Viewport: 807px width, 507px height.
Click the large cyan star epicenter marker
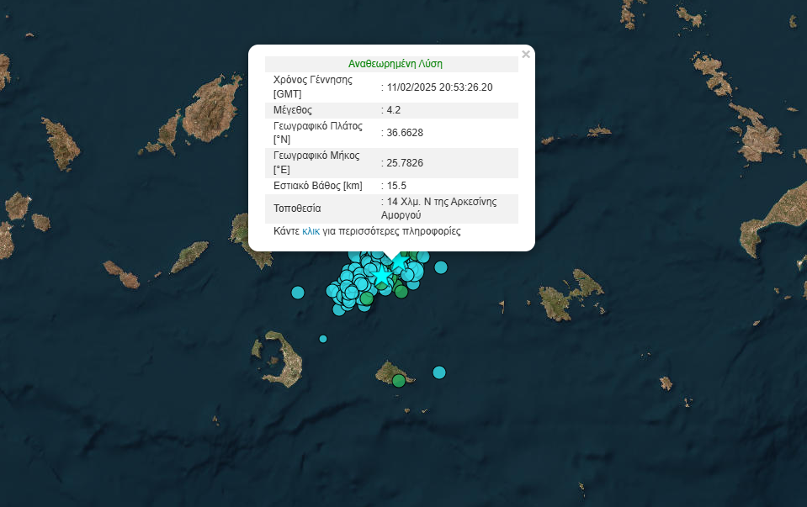(x=383, y=275)
